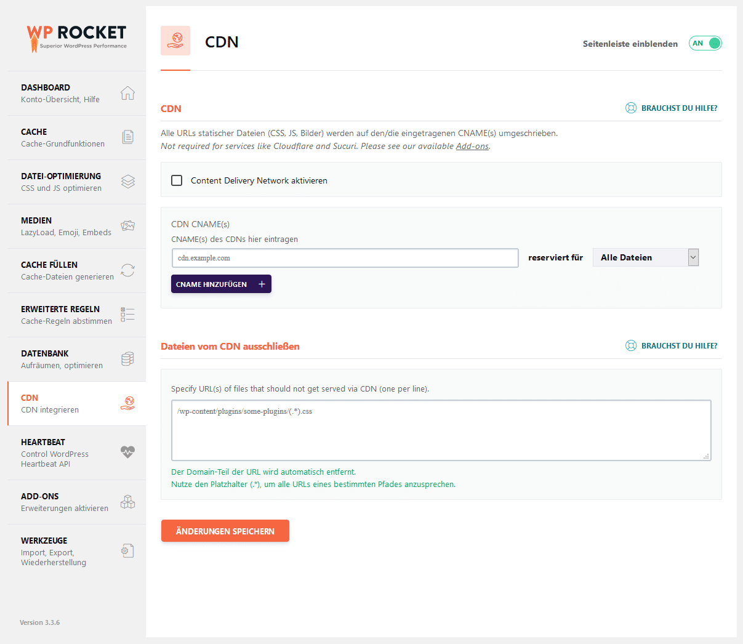743x644 pixels.
Task: Click the Heartbeat heart icon
Action: tap(127, 452)
